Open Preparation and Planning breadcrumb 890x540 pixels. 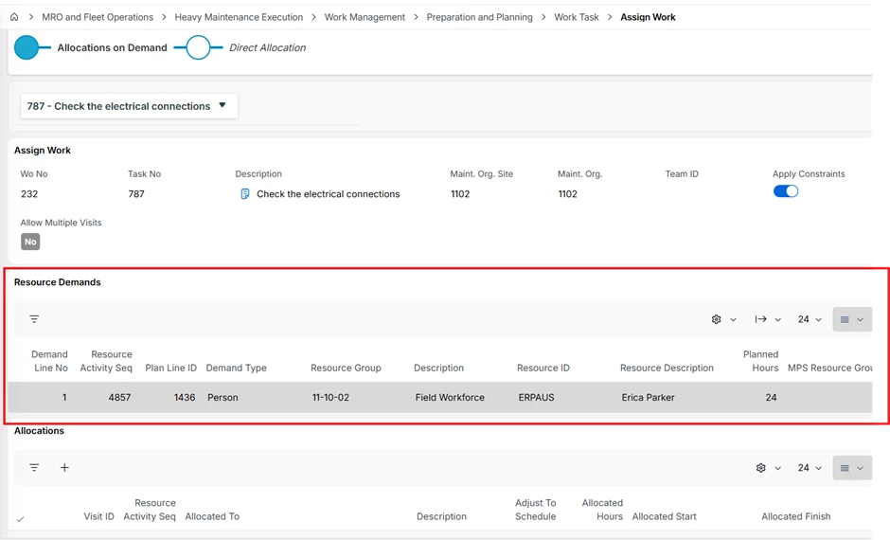coord(479,17)
